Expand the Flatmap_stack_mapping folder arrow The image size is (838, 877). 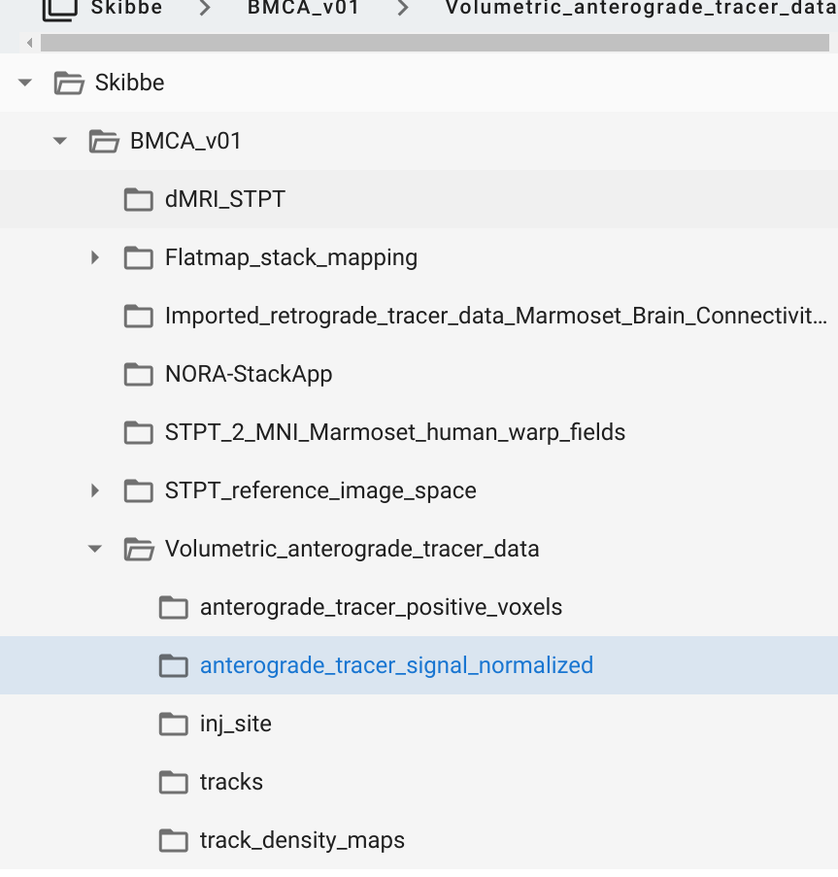(x=95, y=257)
